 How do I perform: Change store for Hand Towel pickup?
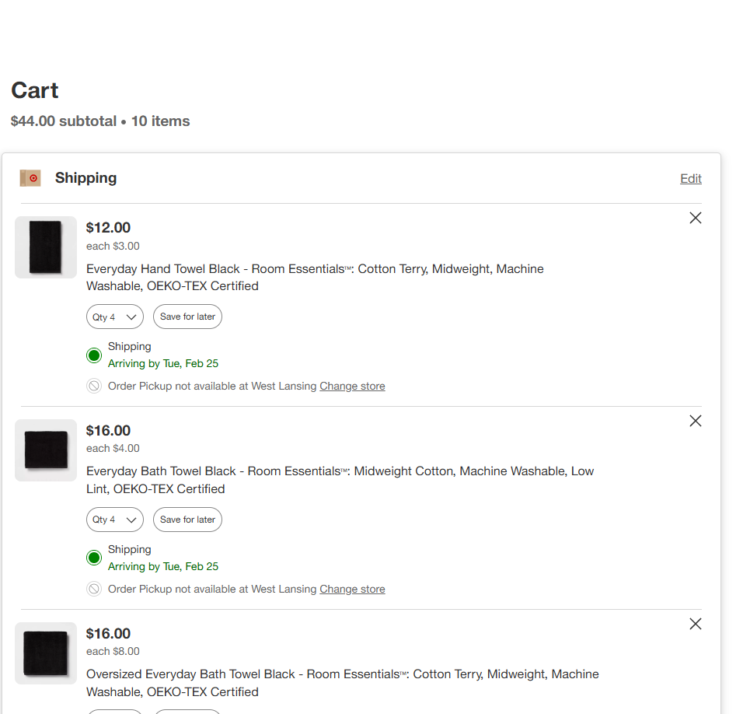click(x=352, y=386)
